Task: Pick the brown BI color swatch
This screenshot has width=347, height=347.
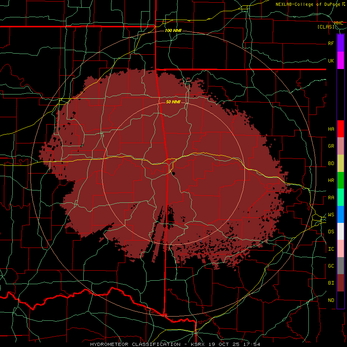Action: 340,283
